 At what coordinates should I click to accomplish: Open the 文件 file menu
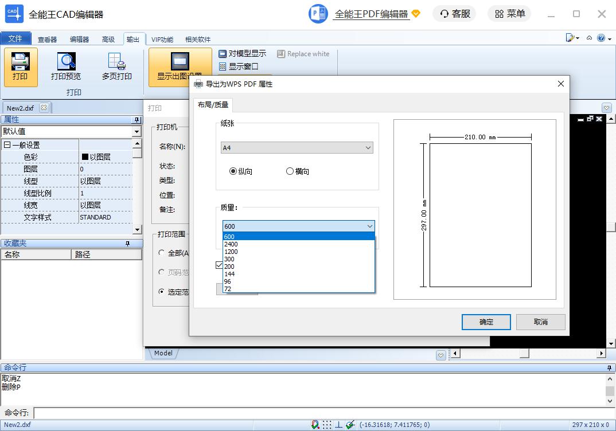pos(15,39)
